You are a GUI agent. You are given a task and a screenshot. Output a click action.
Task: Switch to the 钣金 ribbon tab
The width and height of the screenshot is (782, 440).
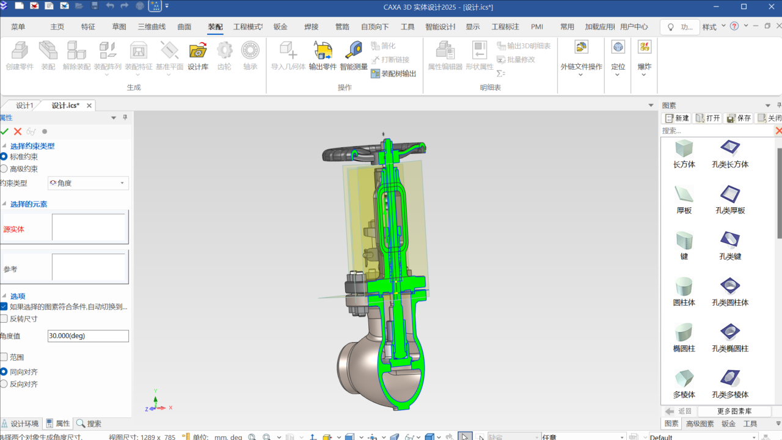[280, 27]
